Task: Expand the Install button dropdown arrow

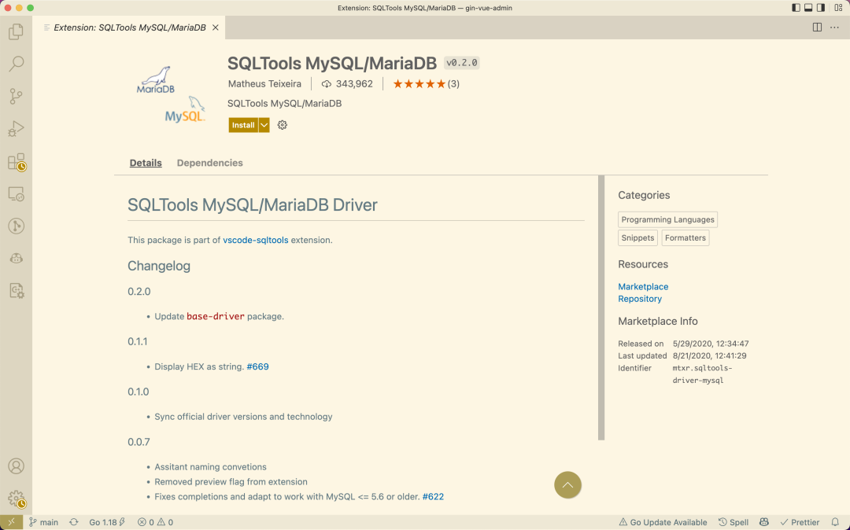Action: [264, 125]
